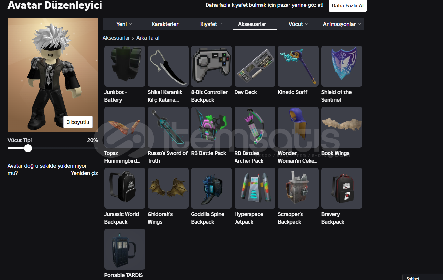
Task: Click the Daha Fazla Al button
Action: [348, 6]
